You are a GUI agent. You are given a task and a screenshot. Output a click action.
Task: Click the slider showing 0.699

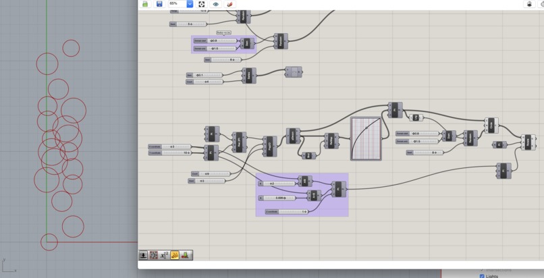pos(277,198)
